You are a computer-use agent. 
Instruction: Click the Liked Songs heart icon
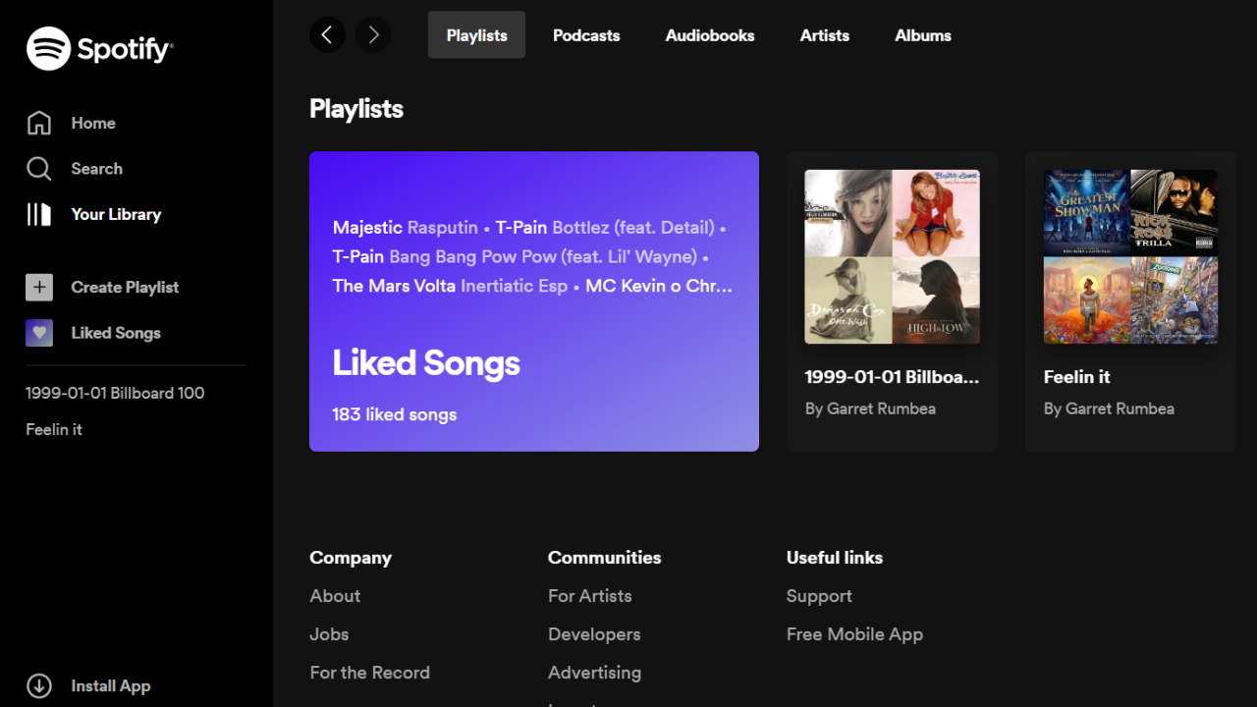[39, 333]
